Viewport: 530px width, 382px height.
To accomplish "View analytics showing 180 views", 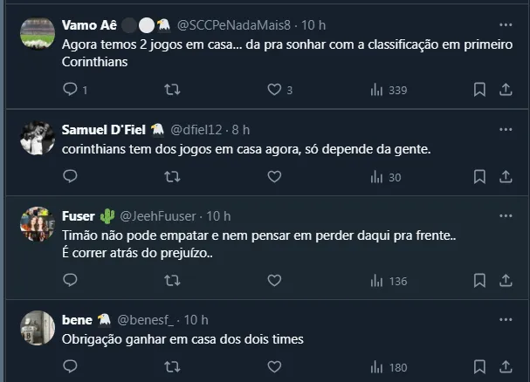I will (388, 367).
